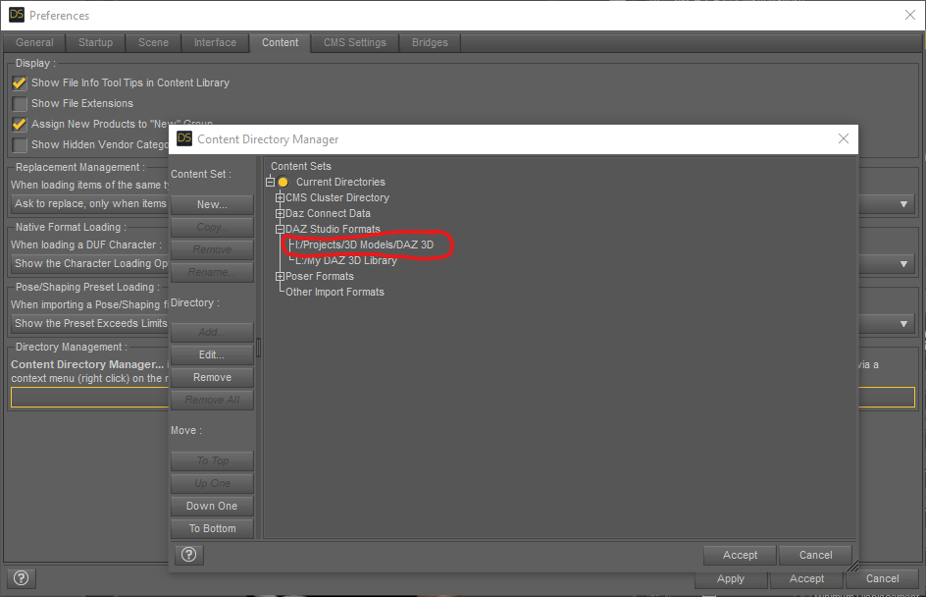Viewport: 926px width, 597px height.
Task: Open the CMS Settings tab
Action: point(355,42)
